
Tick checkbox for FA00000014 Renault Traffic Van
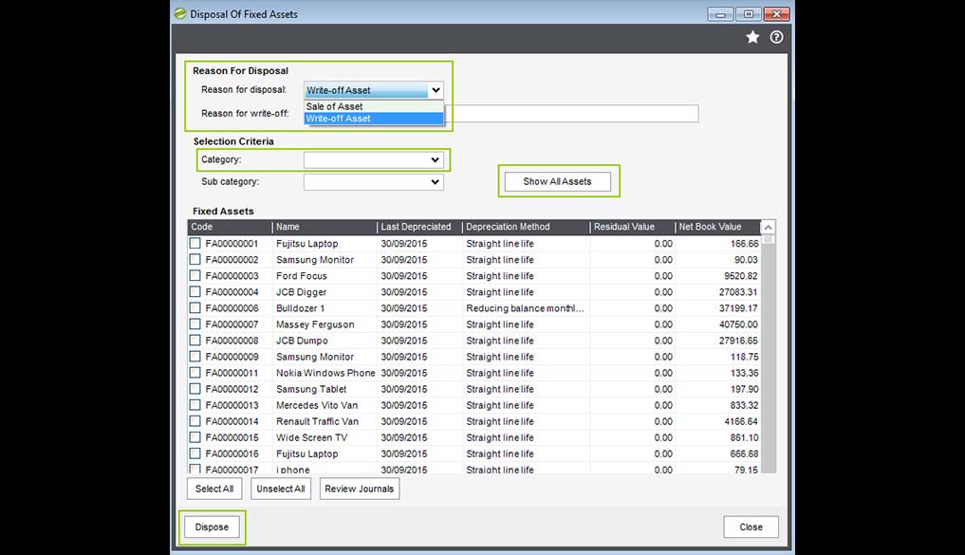pos(195,421)
